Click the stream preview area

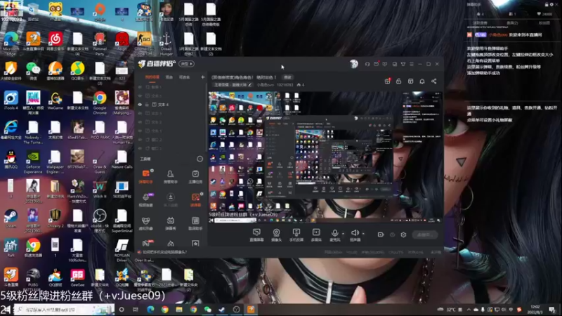[325, 157]
